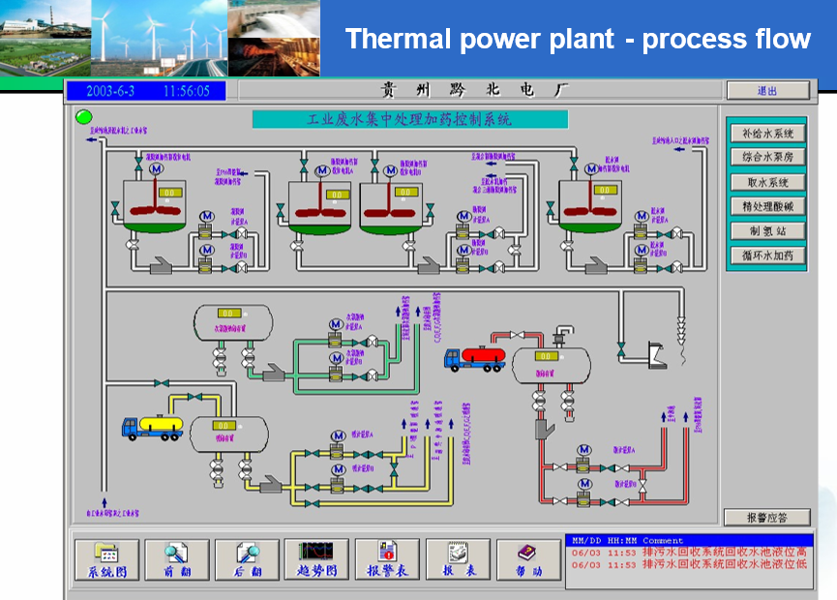Click the 前翻 previous page icon

click(x=177, y=559)
